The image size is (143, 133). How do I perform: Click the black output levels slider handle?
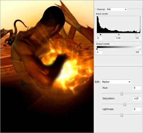(x=97, y=49)
